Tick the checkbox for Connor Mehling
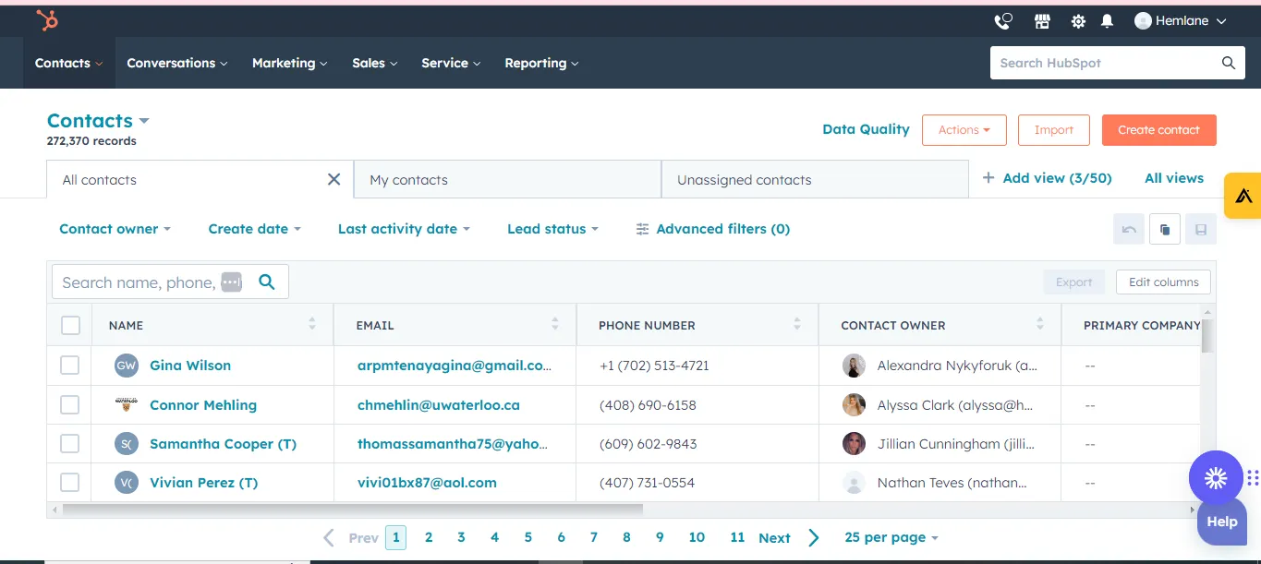This screenshot has height=564, width=1261. tap(70, 405)
